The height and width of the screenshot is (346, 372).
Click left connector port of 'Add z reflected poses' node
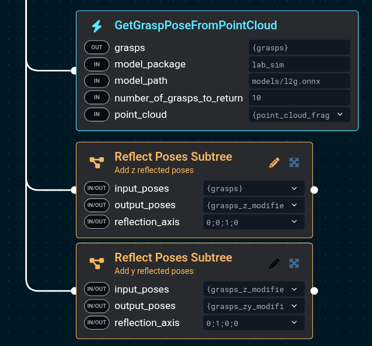[74, 190]
